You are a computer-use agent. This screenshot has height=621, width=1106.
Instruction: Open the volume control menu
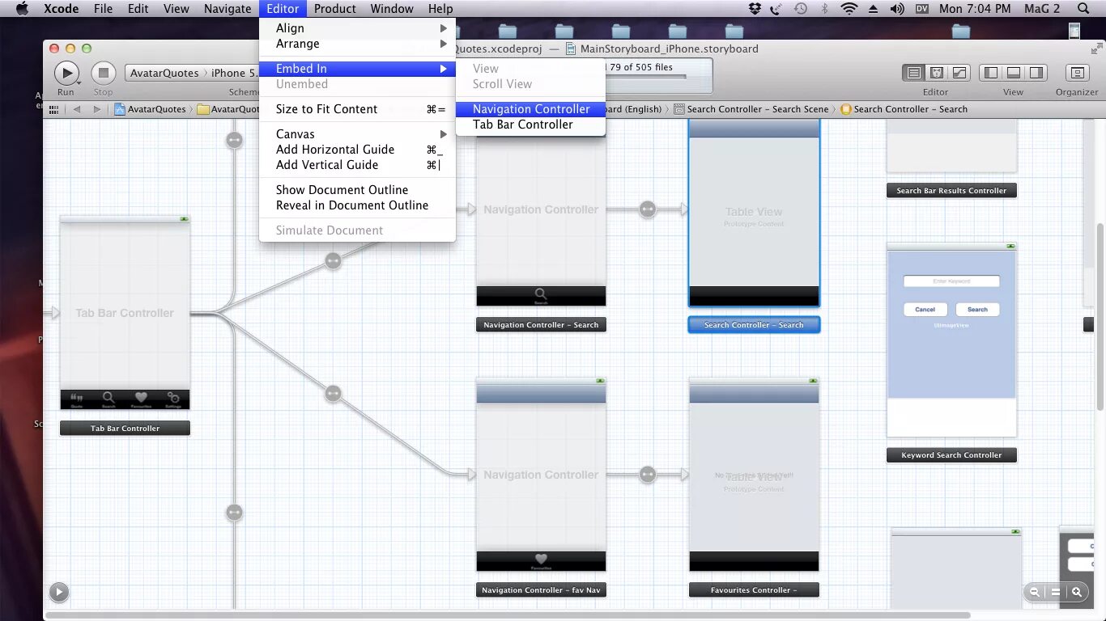pos(897,9)
